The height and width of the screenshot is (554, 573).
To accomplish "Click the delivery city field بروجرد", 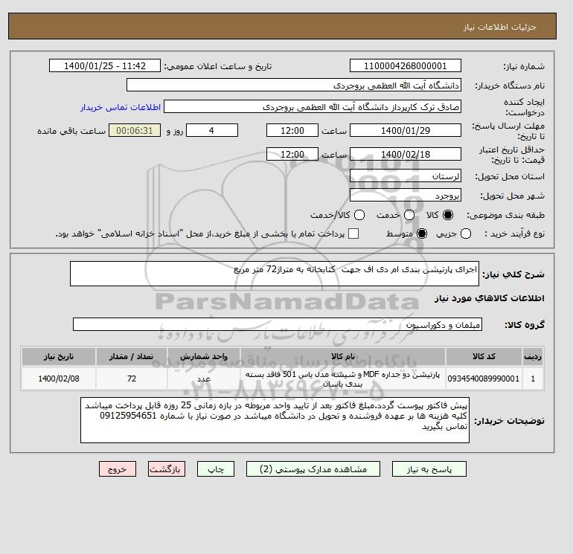I will point(406,196).
